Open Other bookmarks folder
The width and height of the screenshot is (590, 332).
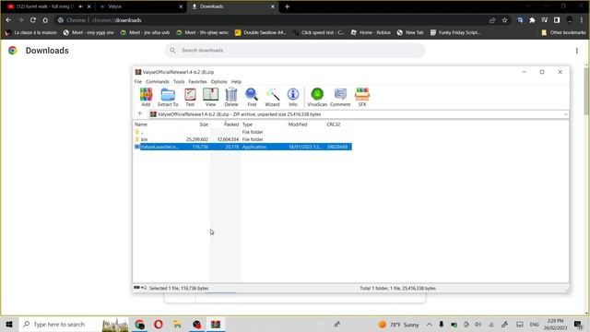point(563,33)
